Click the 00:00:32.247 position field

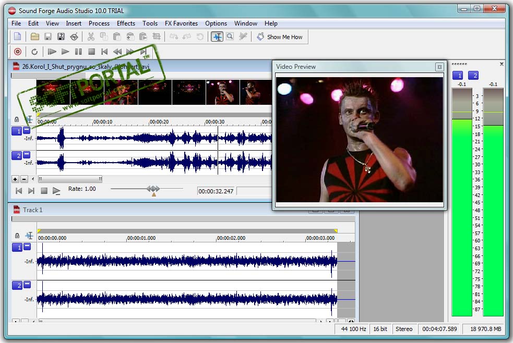pyautogui.click(x=216, y=191)
